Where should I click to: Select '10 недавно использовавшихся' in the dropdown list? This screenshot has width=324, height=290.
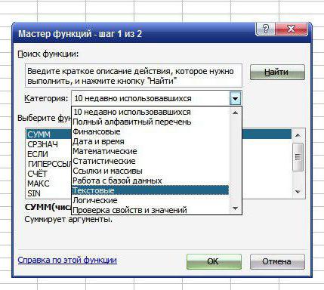point(150,112)
